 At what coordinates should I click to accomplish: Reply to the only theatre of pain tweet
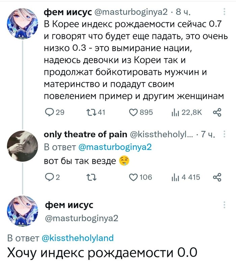tap(49, 177)
